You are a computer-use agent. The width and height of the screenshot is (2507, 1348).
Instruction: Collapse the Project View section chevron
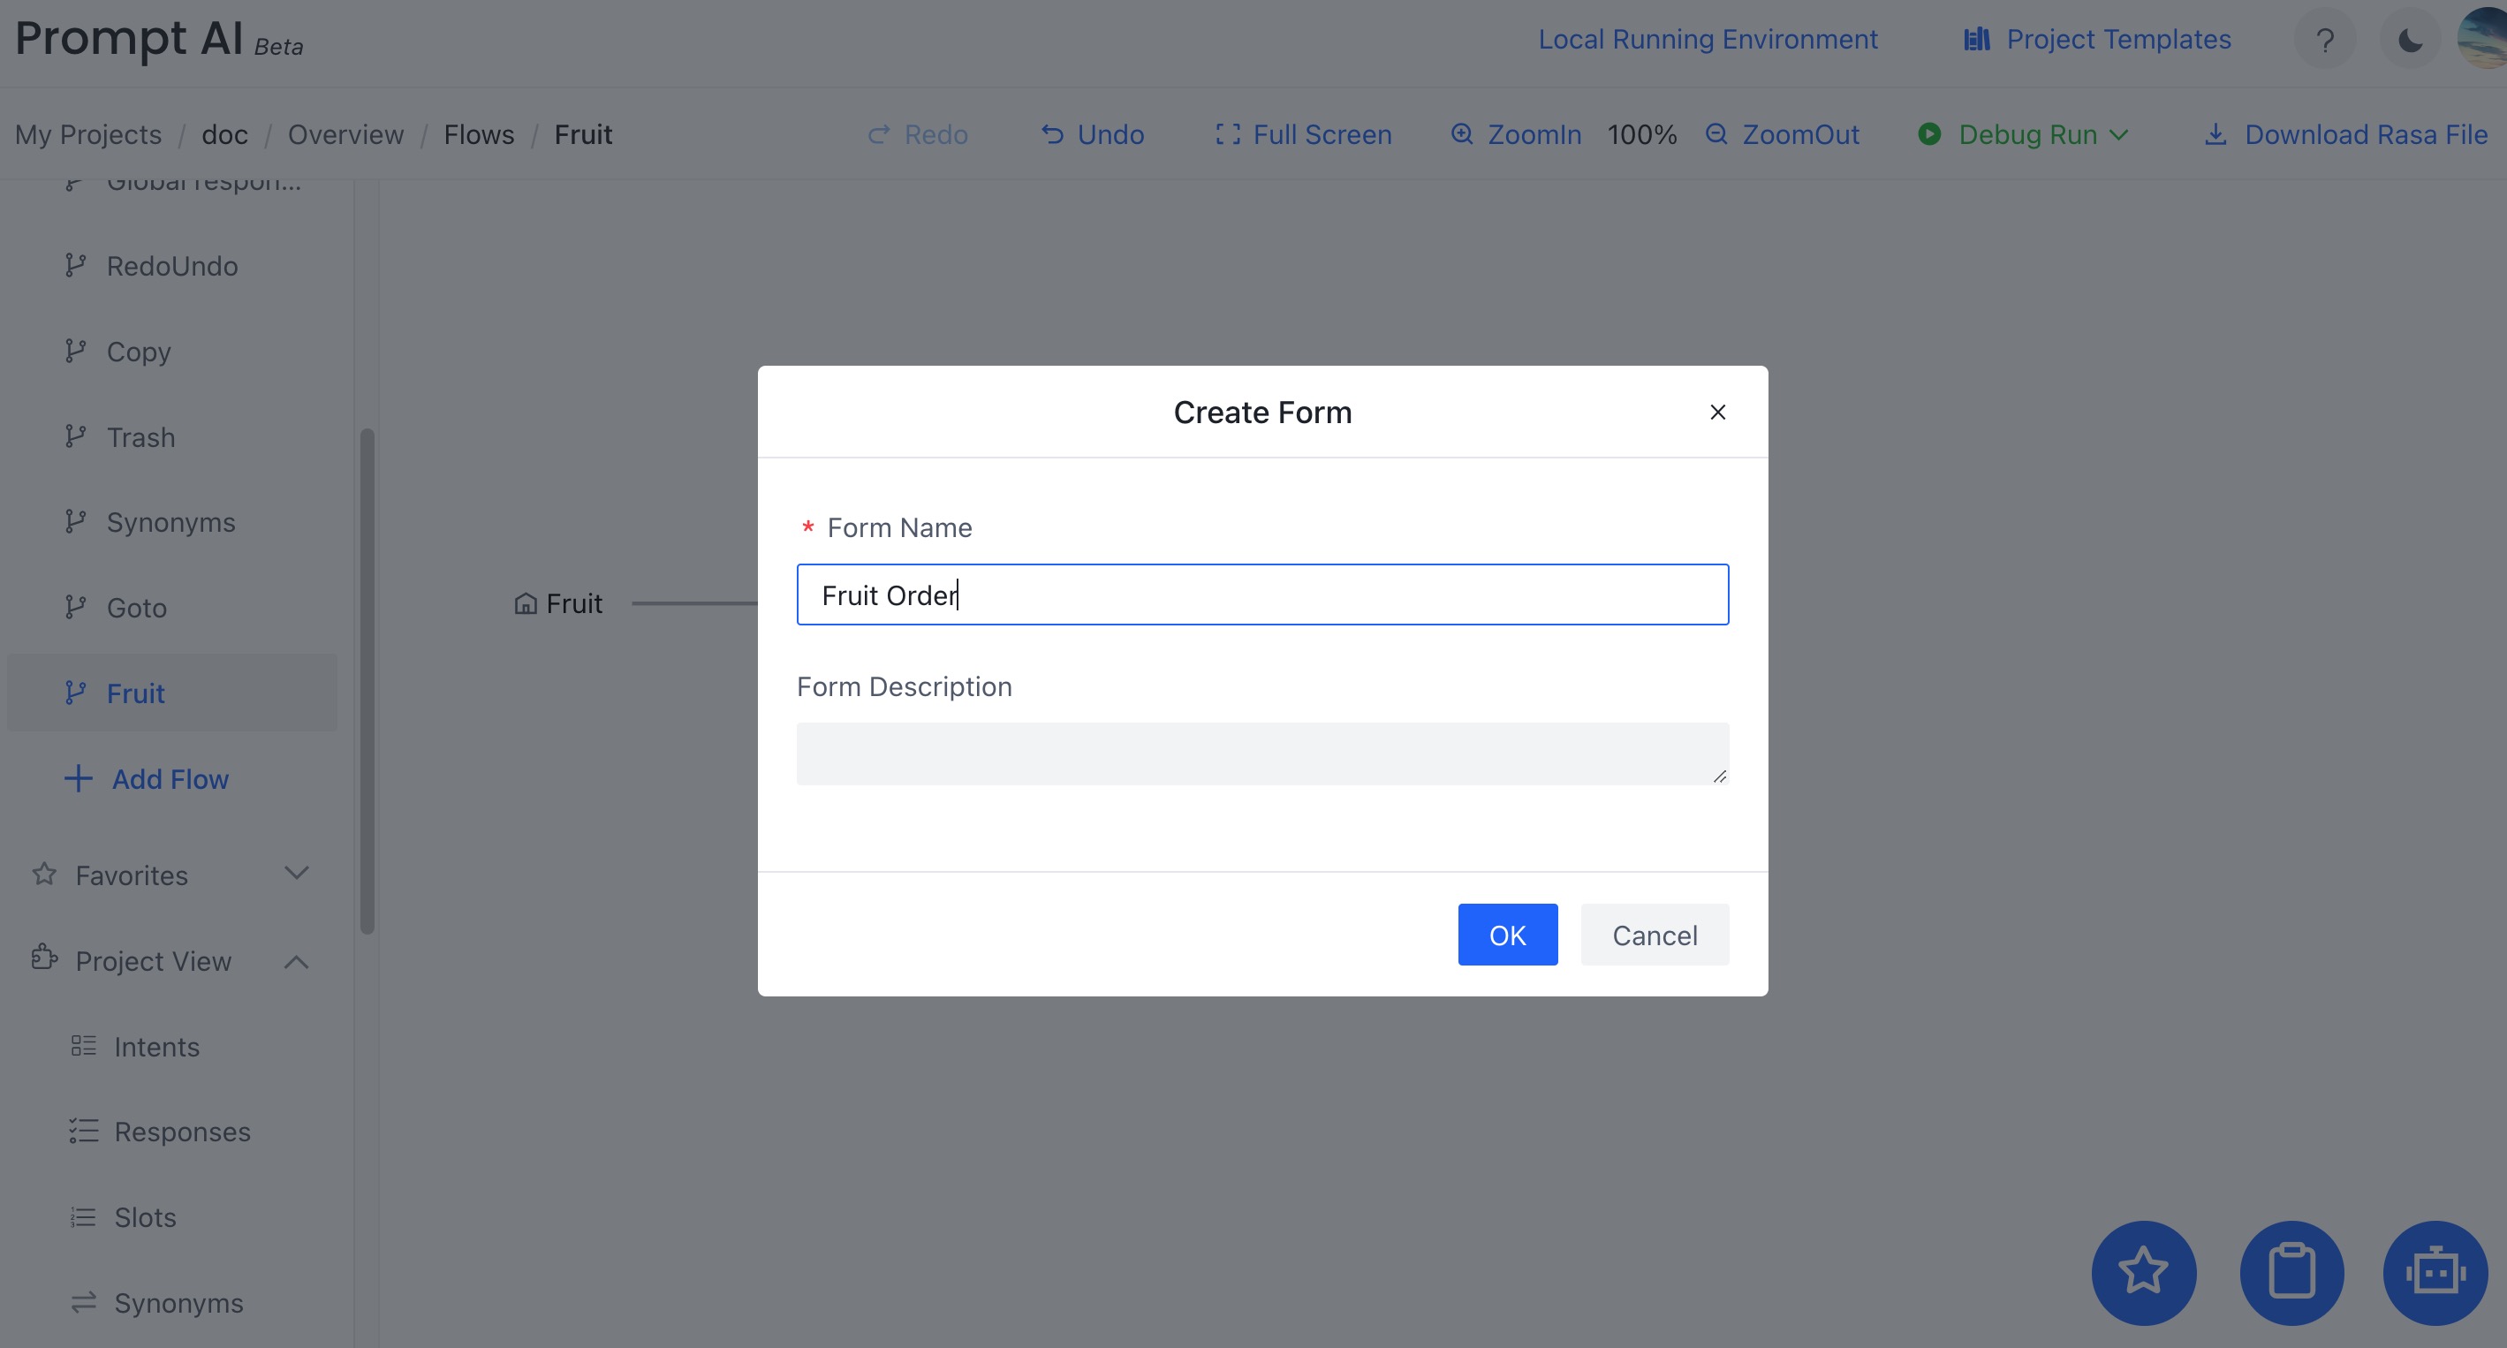pos(296,962)
